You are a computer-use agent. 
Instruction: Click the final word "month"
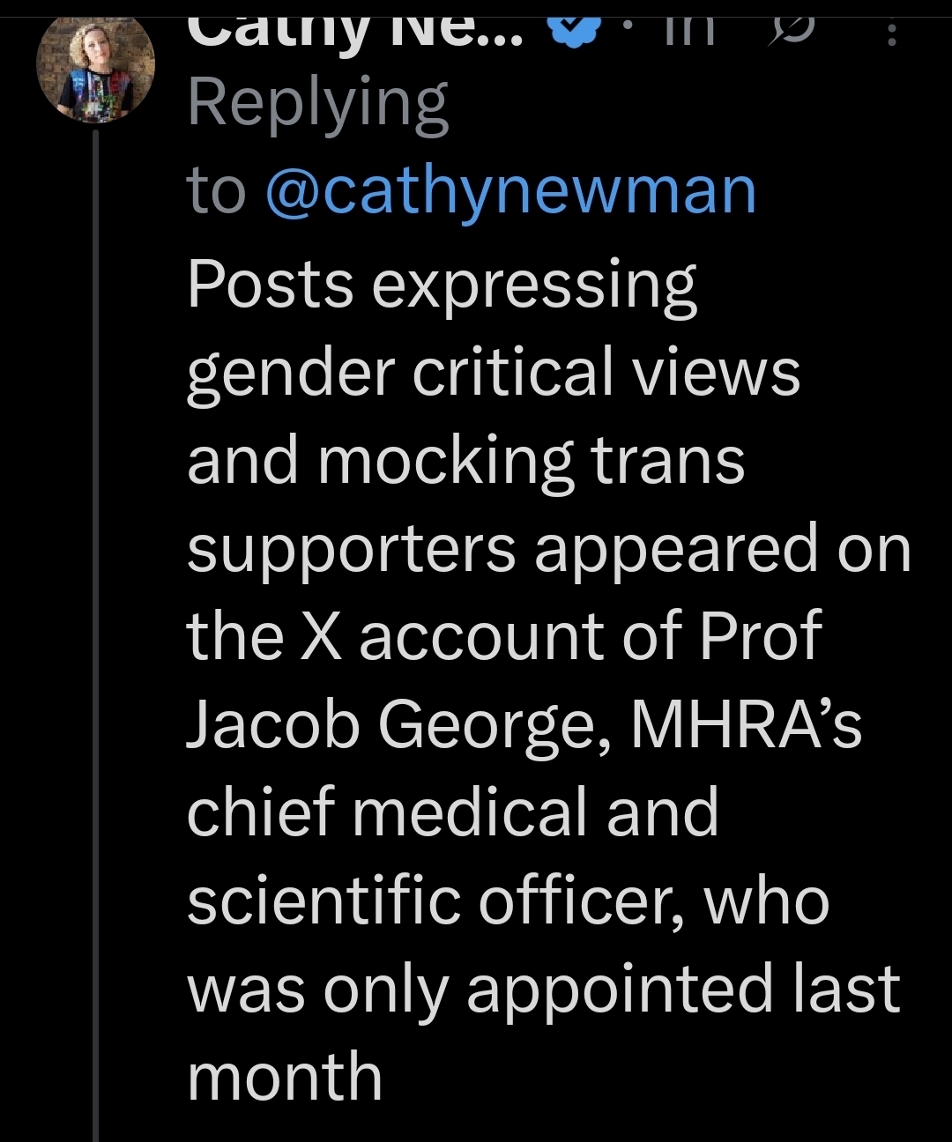click(284, 1077)
